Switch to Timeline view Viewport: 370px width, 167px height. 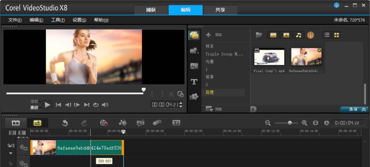[x=37, y=123]
